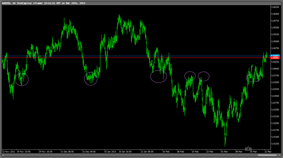The width and height of the screenshot is (283, 158).
Task: Click the 1.03500 price axis label
Action: coord(275,82)
